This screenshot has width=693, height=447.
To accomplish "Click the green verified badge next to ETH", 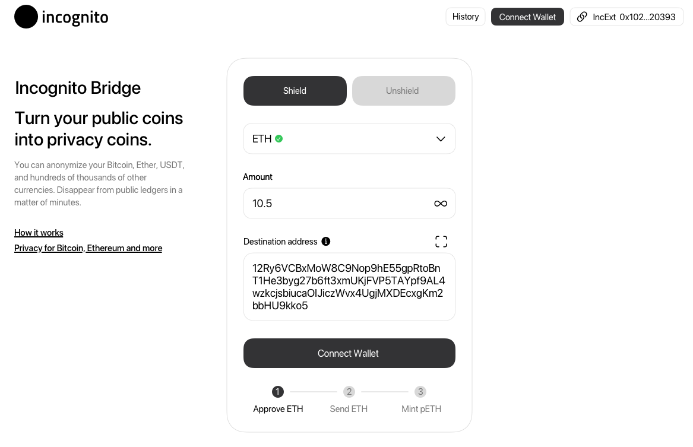I will tap(279, 139).
